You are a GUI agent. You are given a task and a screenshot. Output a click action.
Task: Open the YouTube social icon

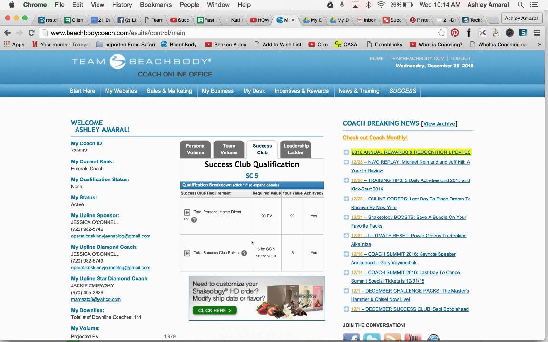[x=413, y=337]
